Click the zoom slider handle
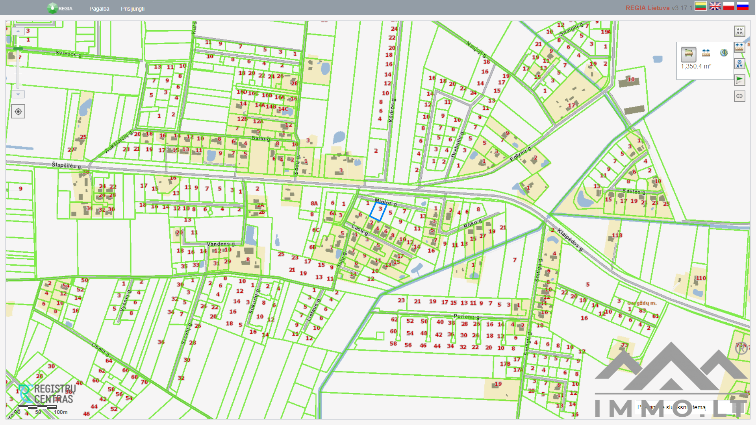The height and width of the screenshot is (425, 756). click(18, 48)
